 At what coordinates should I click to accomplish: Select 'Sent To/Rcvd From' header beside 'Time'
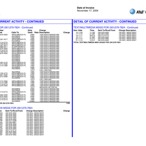click(107, 30)
